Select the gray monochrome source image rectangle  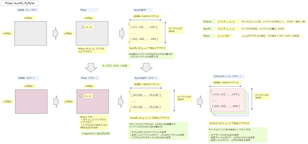pos(30,33)
